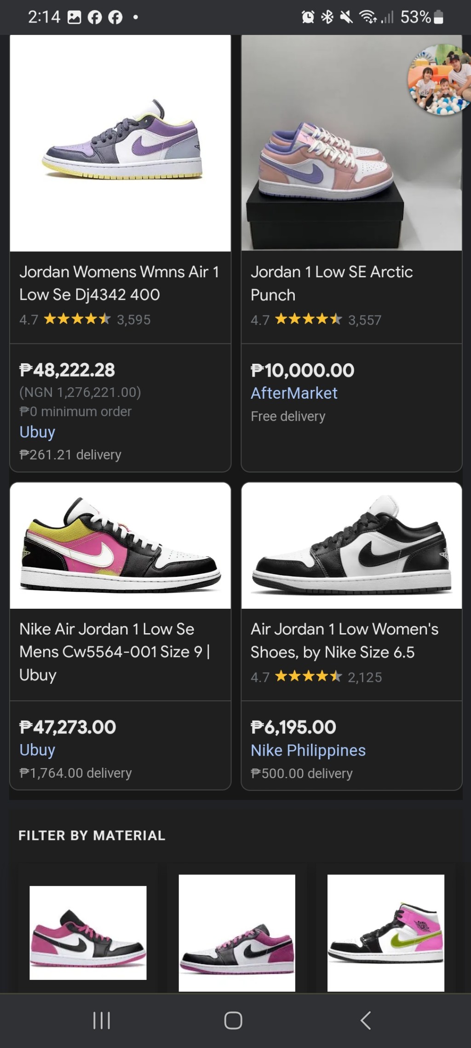The image size is (471, 1048).
Task: Open the Nike Philippines store link
Action: pyautogui.click(x=308, y=751)
